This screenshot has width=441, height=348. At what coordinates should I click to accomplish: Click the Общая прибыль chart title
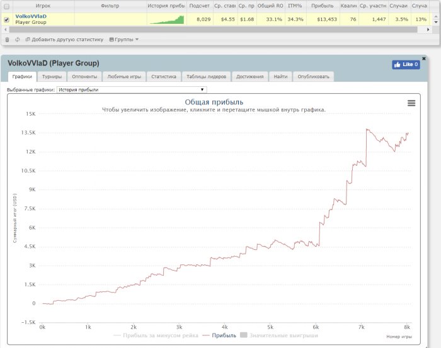point(214,102)
